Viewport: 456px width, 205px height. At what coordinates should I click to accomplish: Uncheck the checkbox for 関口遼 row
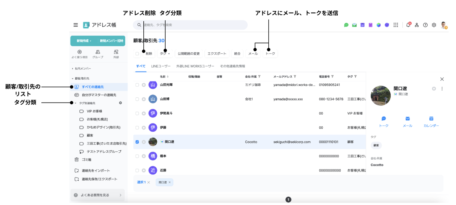click(x=137, y=142)
